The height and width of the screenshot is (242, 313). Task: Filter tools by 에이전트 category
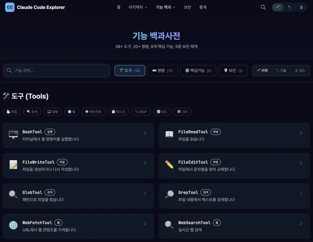[x=93, y=112]
